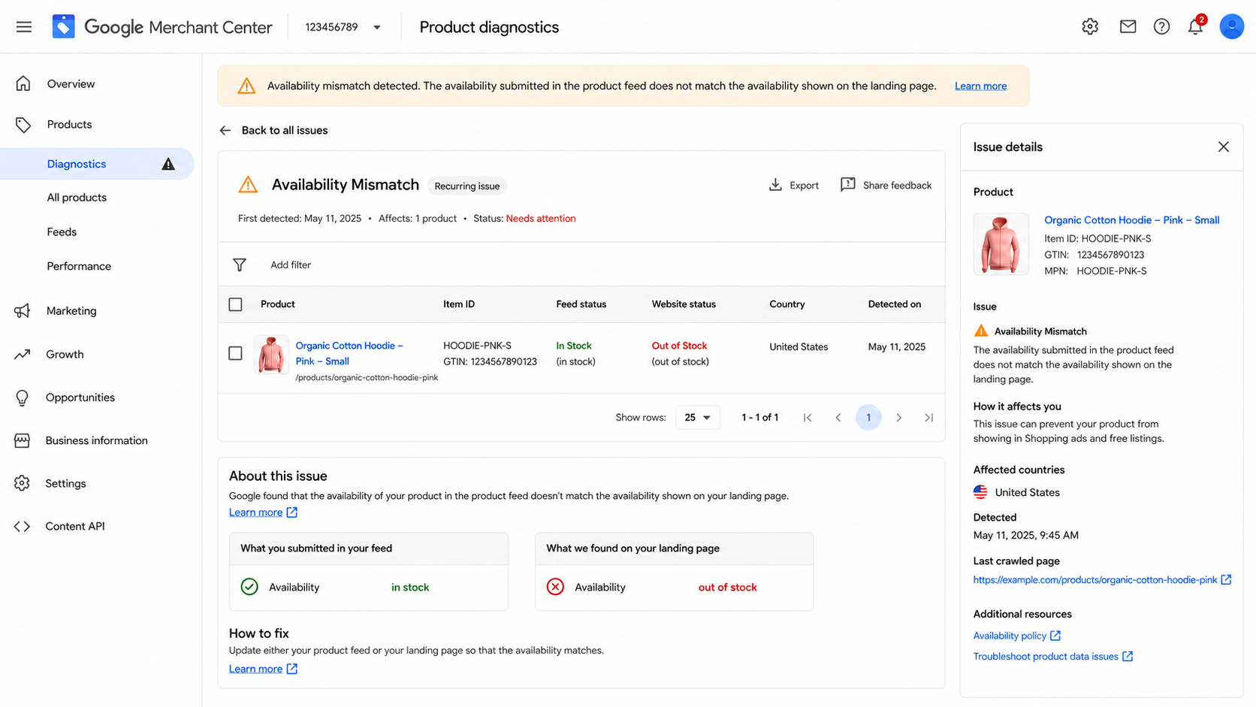Open the settings gear in the header
Screen dimensions: 1256x707
click(1090, 27)
